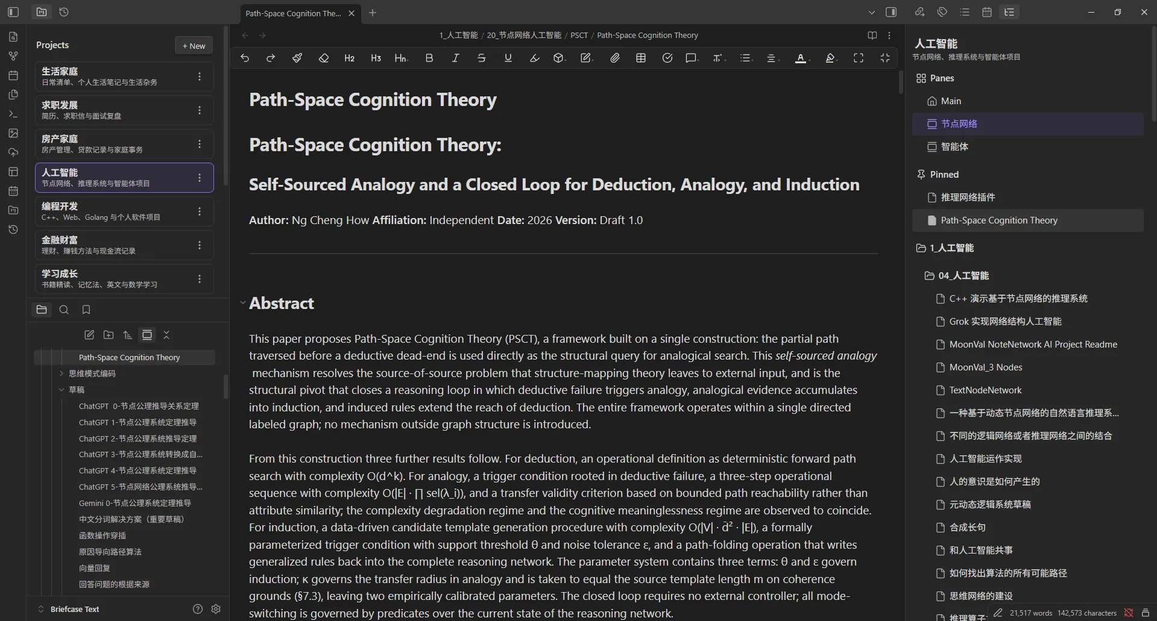Open the graph view icon in left rail
The height and width of the screenshot is (621, 1157).
pos(13,56)
